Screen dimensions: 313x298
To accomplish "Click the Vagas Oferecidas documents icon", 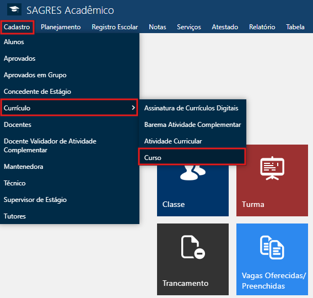I will point(272,247).
